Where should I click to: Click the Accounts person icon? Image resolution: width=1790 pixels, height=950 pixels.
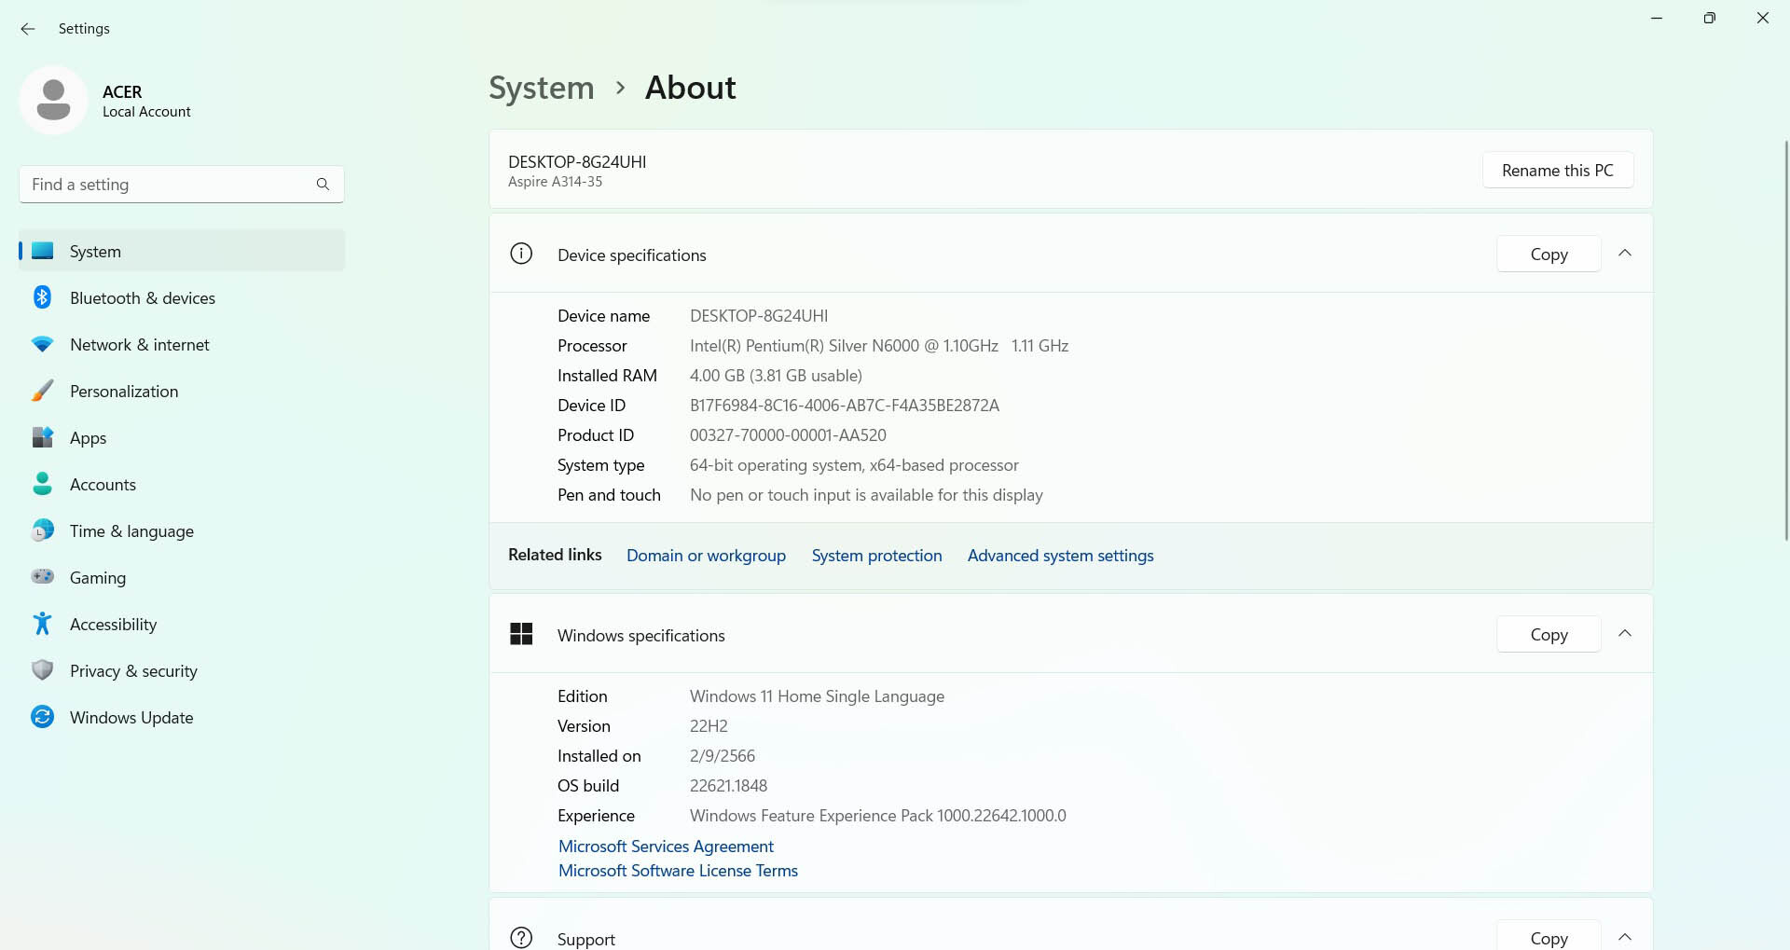point(42,484)
